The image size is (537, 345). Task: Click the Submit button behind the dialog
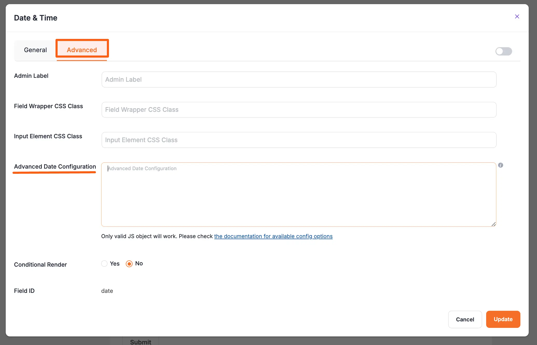[x=140, y=342]
